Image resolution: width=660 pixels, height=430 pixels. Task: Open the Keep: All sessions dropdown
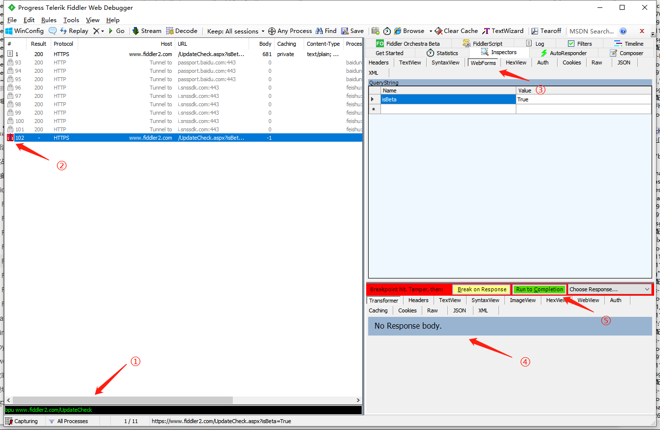click(x=236, y=31)
